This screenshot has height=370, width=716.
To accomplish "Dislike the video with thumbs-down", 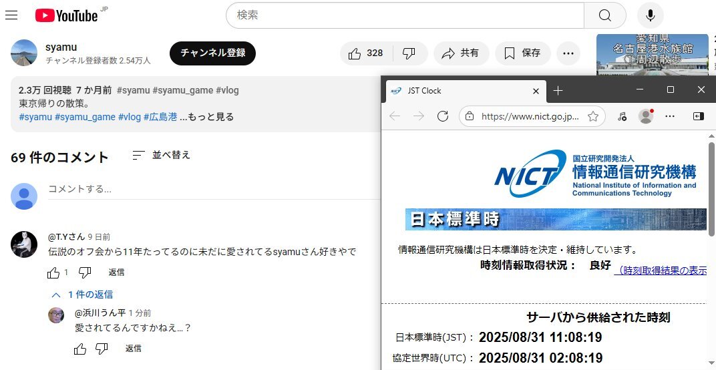I will point(409,53).
